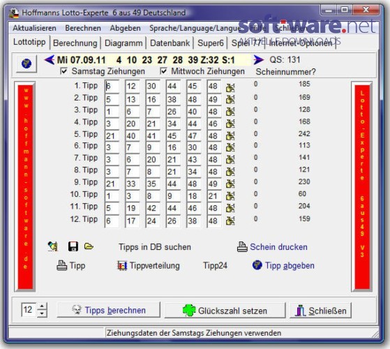Screen dimensions: 390x349
Task: Click field with 42 in 11. Tipp row
Action: click(153, 208)
